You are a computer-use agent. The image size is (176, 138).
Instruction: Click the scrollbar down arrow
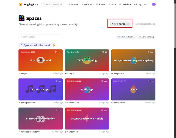(x=175, y=137)
